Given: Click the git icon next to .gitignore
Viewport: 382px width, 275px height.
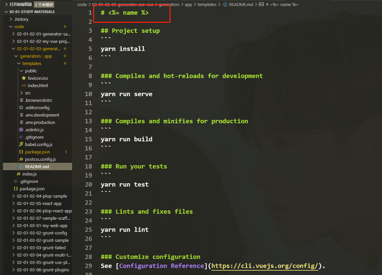Looking at the screenshot, I should (x=21, y=137).
